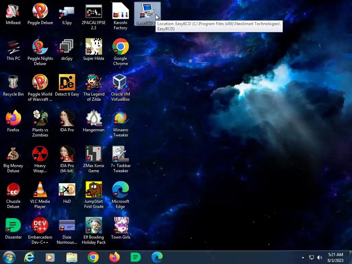Viewport: 352px width, 264px height.
Task: Launch Firefox from the taskbar
Action: [x=114, y=257]
